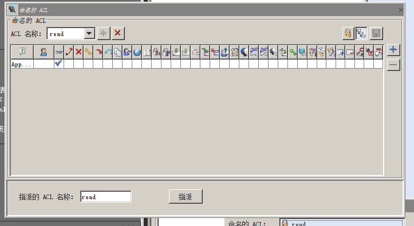Add a row with the blue plus
Screen dimensions: 414x226
(393, 50)
